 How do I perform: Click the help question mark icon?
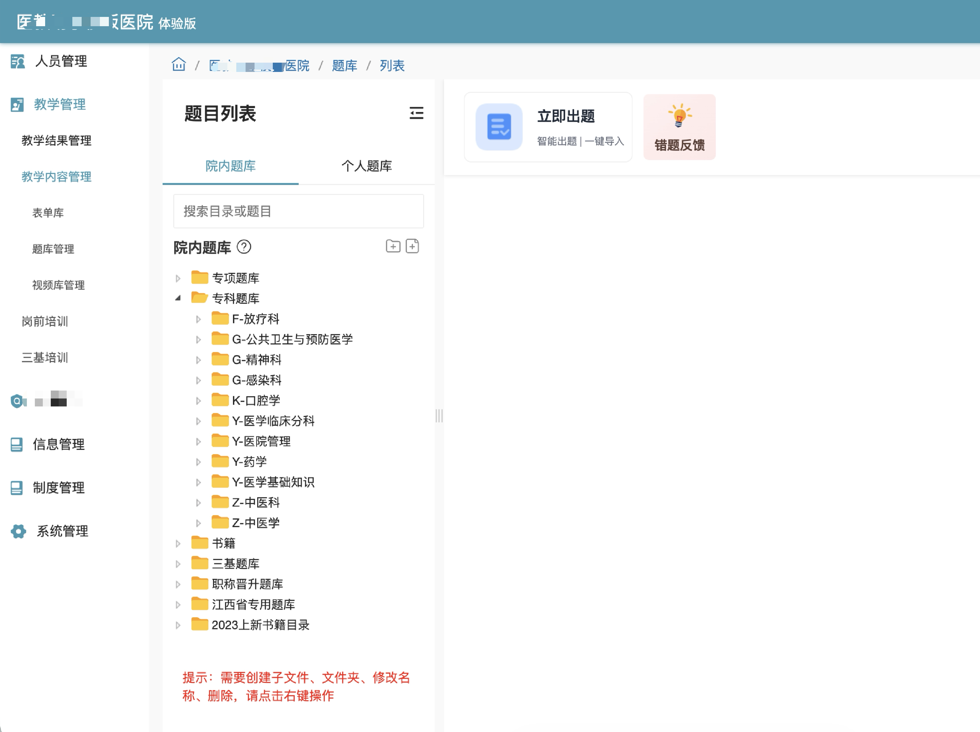[x=244, y=247]
